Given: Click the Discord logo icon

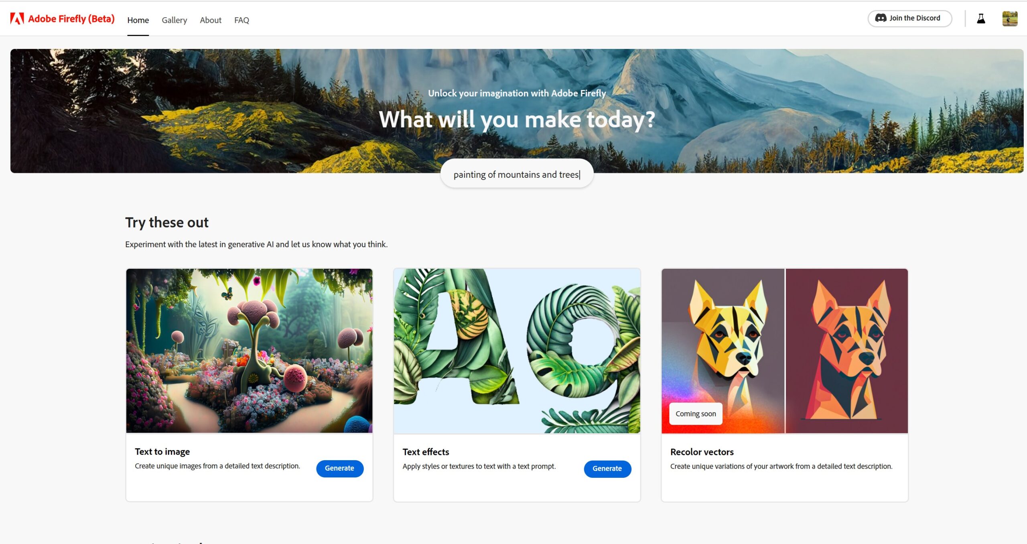Looking at the screenshot, I should pos(881,18).
